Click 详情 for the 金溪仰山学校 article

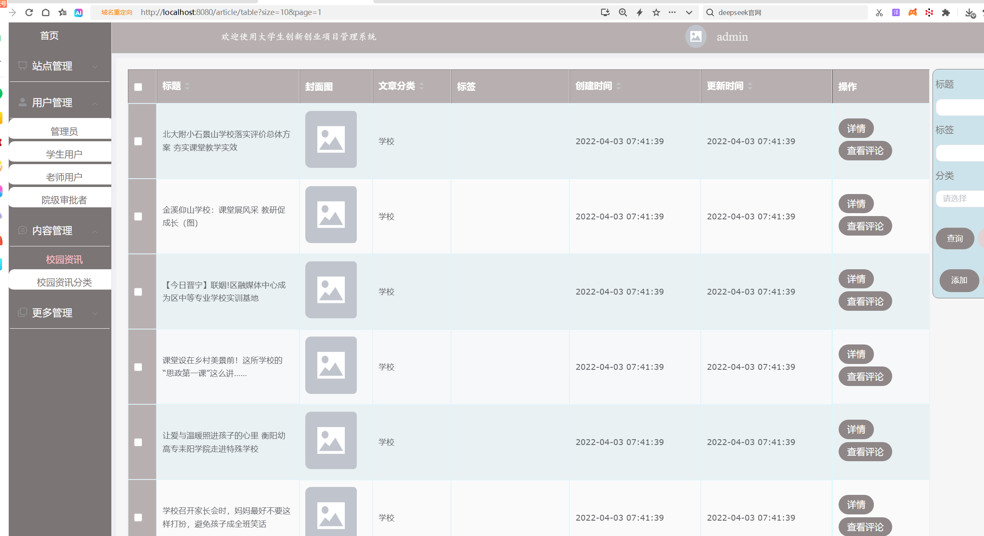856,204
